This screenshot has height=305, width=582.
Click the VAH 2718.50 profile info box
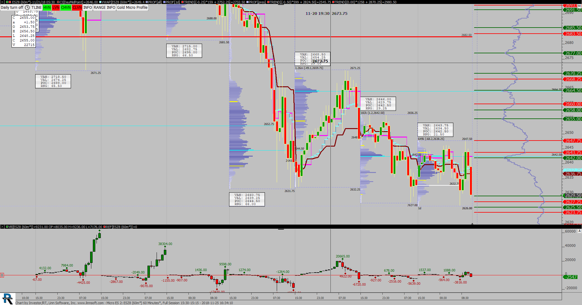53,81
